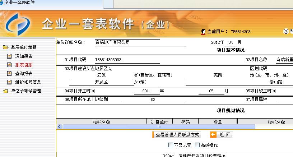Click the icon beside 查询报表
The height and width of the screenshot is (157, 293).
[9, 73]
